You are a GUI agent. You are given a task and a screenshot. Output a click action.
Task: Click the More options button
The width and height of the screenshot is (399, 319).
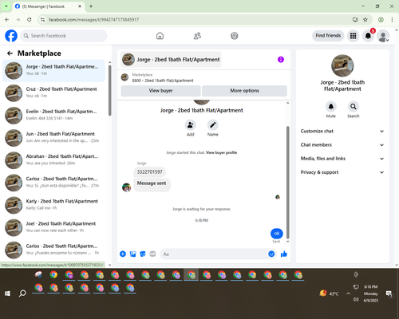244,91
